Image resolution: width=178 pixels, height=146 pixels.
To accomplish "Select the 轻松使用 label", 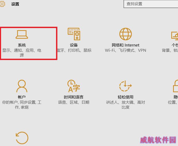I will click(x=125, y=97).
